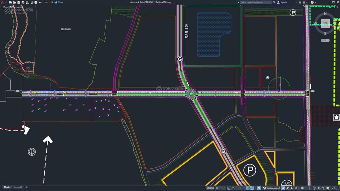Image resolution: width=340 pixels, height=191 pixels.
Task: Click the Help question mark icon
Action: click(x=312, y=2)
